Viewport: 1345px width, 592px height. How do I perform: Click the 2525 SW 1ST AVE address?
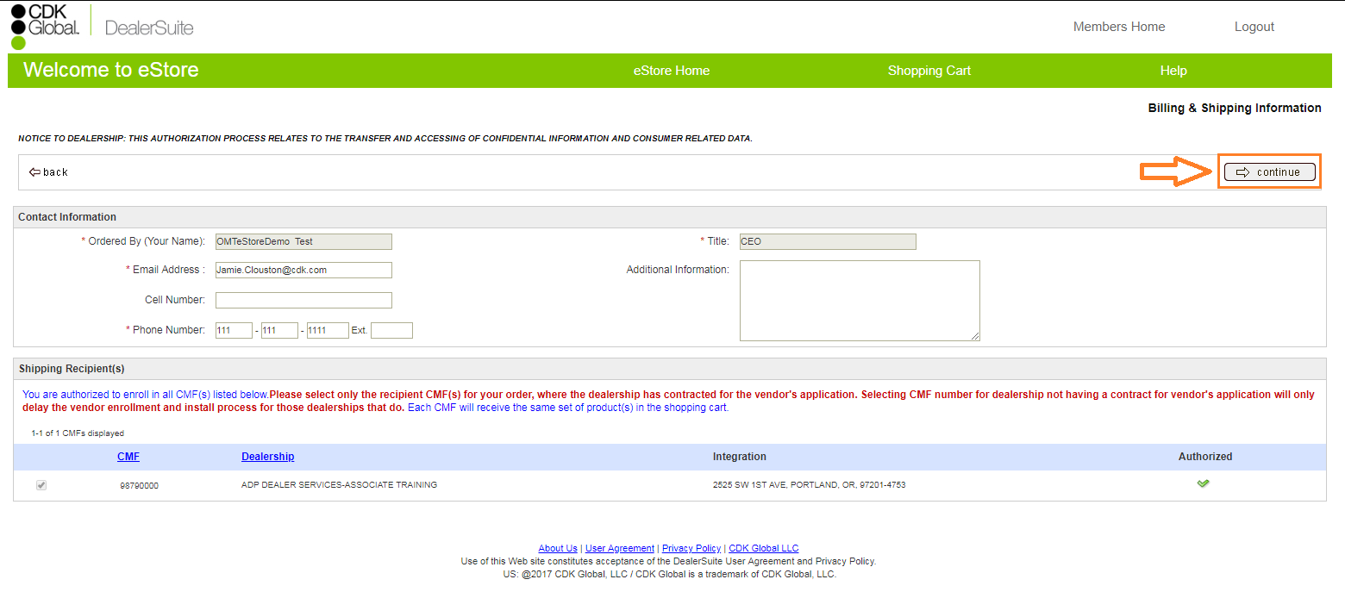(x=809, y=485)
